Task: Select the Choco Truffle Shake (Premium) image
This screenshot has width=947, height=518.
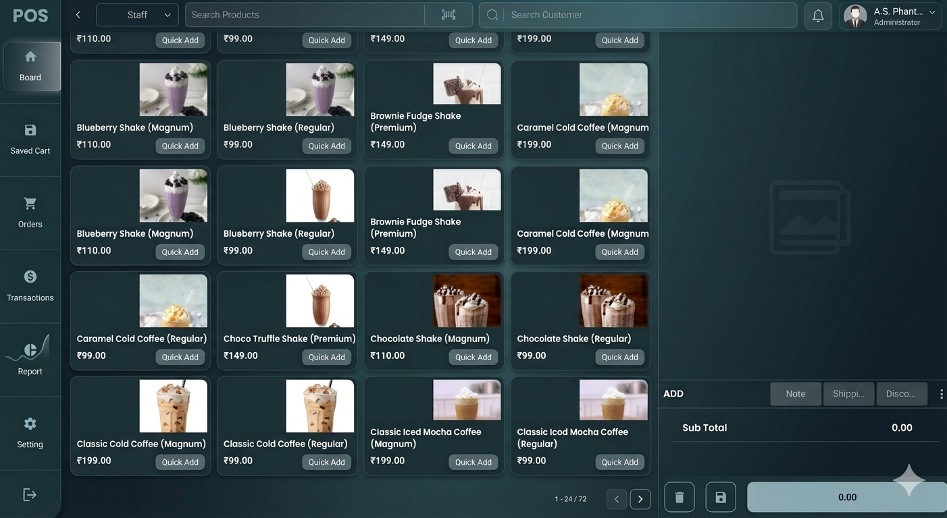Action: point(320,301)
